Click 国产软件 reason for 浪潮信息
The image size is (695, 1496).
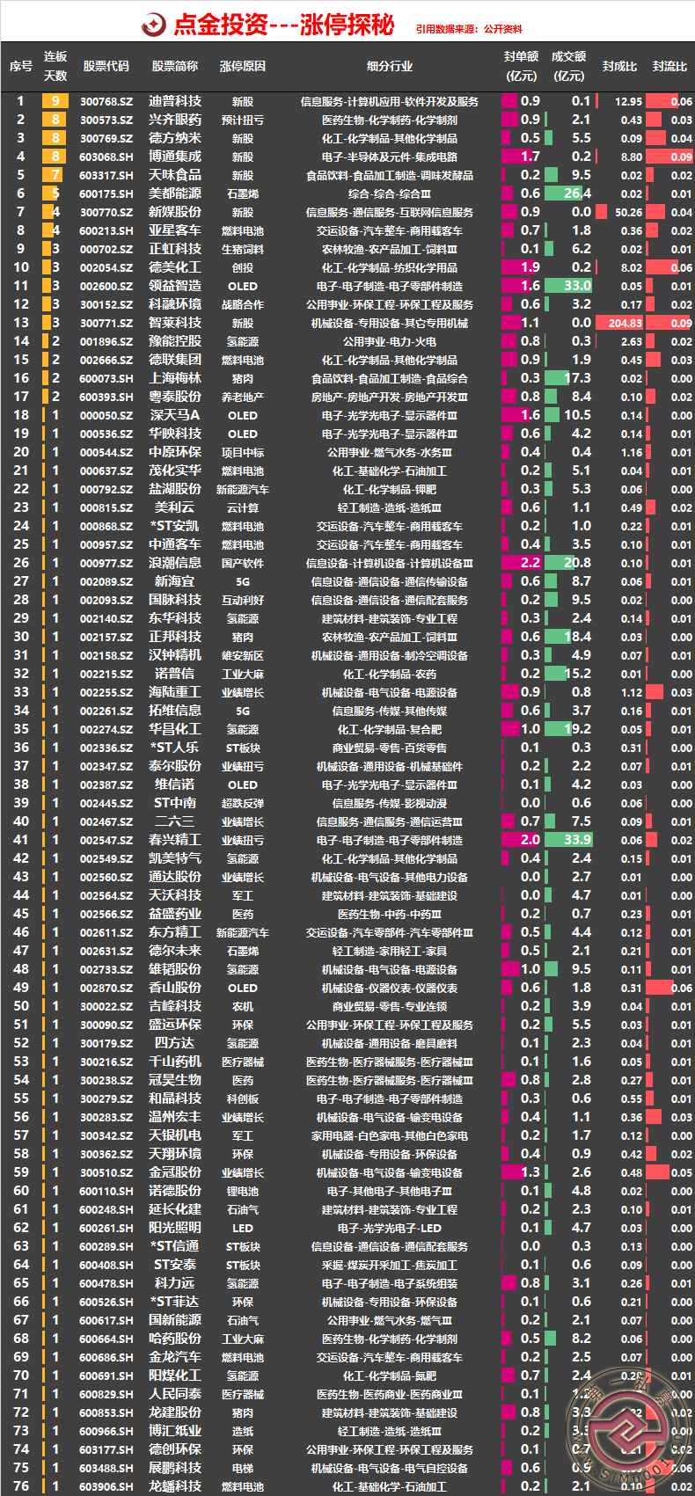tap(243, 564)
